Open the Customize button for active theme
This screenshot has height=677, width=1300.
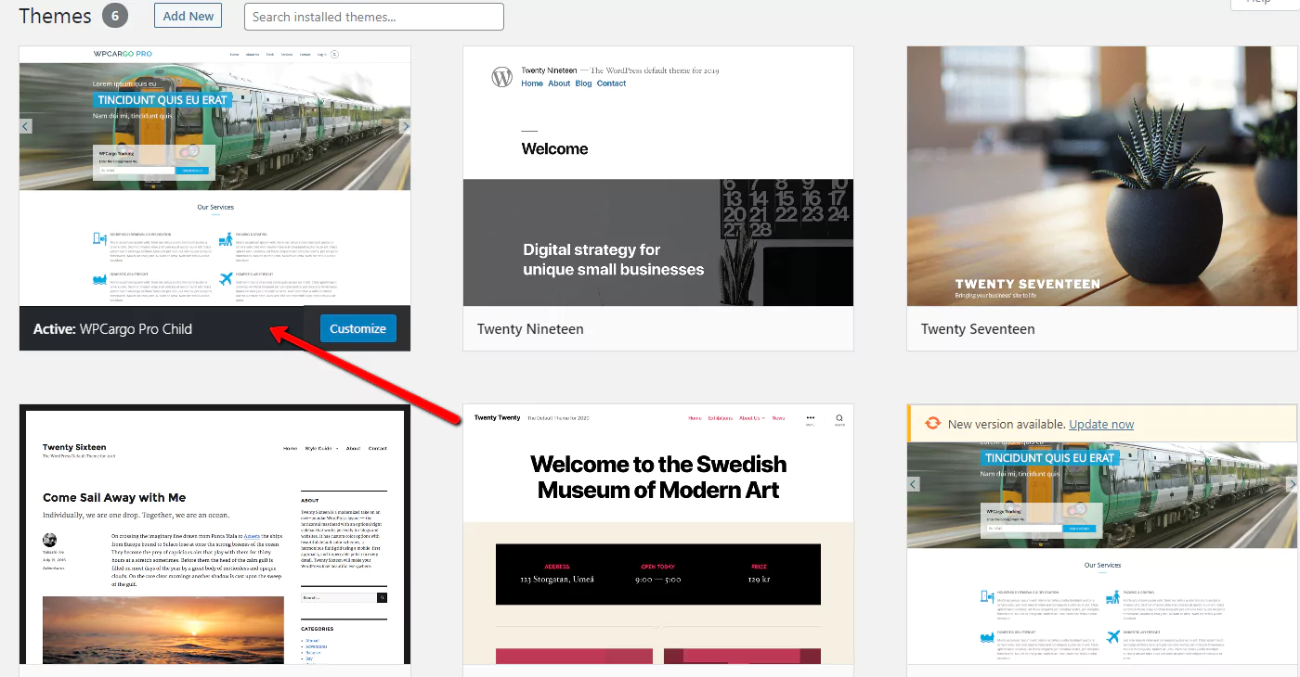(x=357, y=328)
